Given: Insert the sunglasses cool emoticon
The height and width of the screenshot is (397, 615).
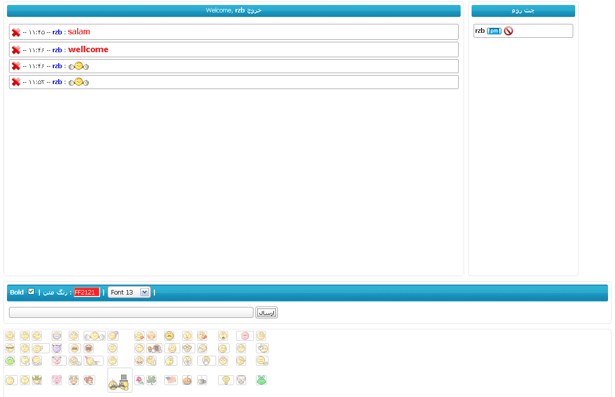Looking at the screenshot, I should pos(10,348).
